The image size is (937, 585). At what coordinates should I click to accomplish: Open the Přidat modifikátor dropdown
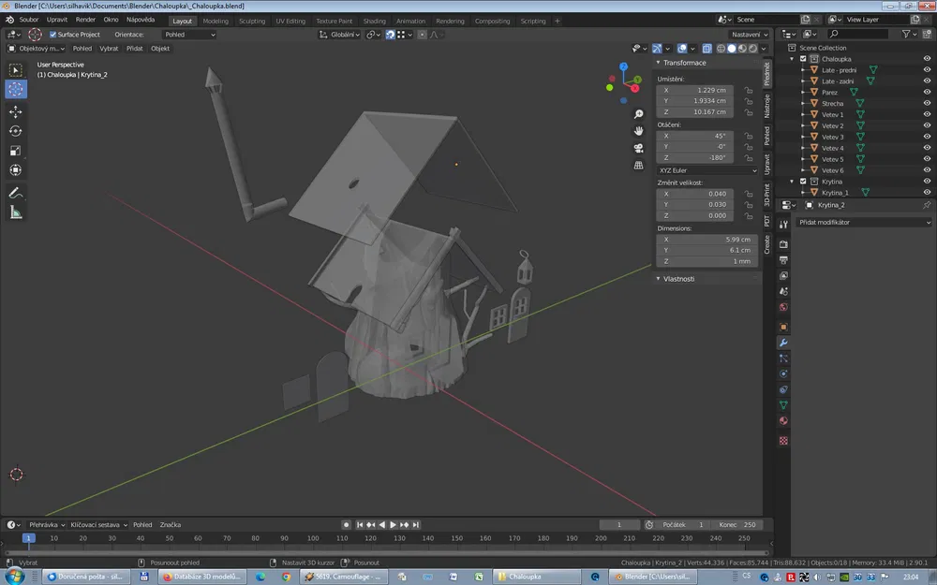[x=863, y=223]
